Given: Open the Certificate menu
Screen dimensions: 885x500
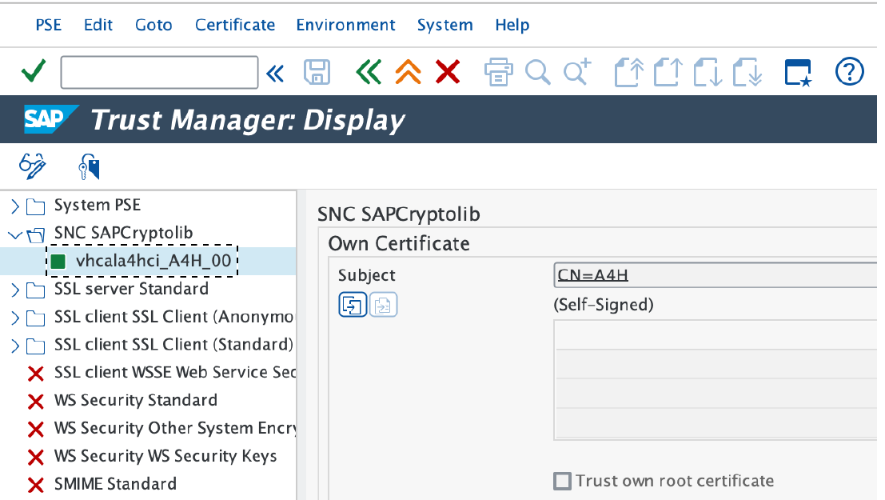Looking at the screenshot, I should pyautogui.click(x=235, y=25).
